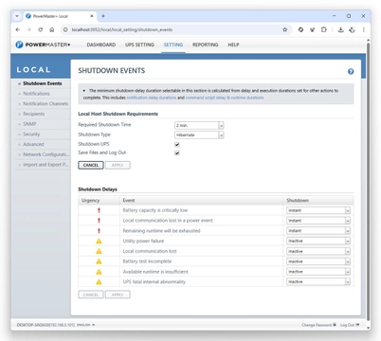Click critical icon for Battery capacity row

pyautogui.click(x=99, y=210)
